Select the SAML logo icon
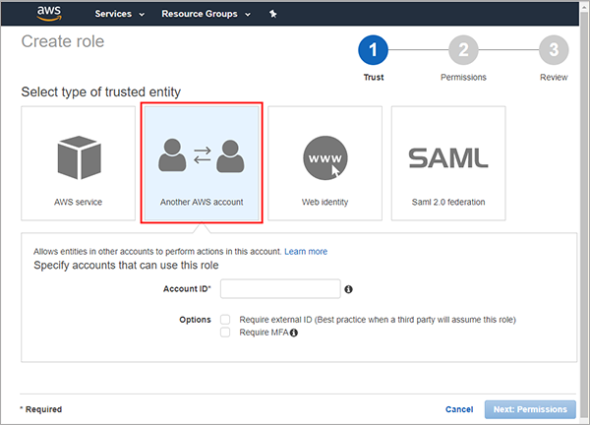Viewport: 590px width, 425px height. pyautogui.click(x=448, y=158)
